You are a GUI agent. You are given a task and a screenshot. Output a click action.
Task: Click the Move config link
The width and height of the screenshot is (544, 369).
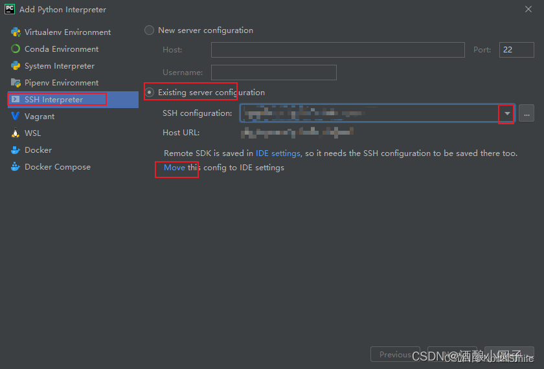[x=174, y=168]
